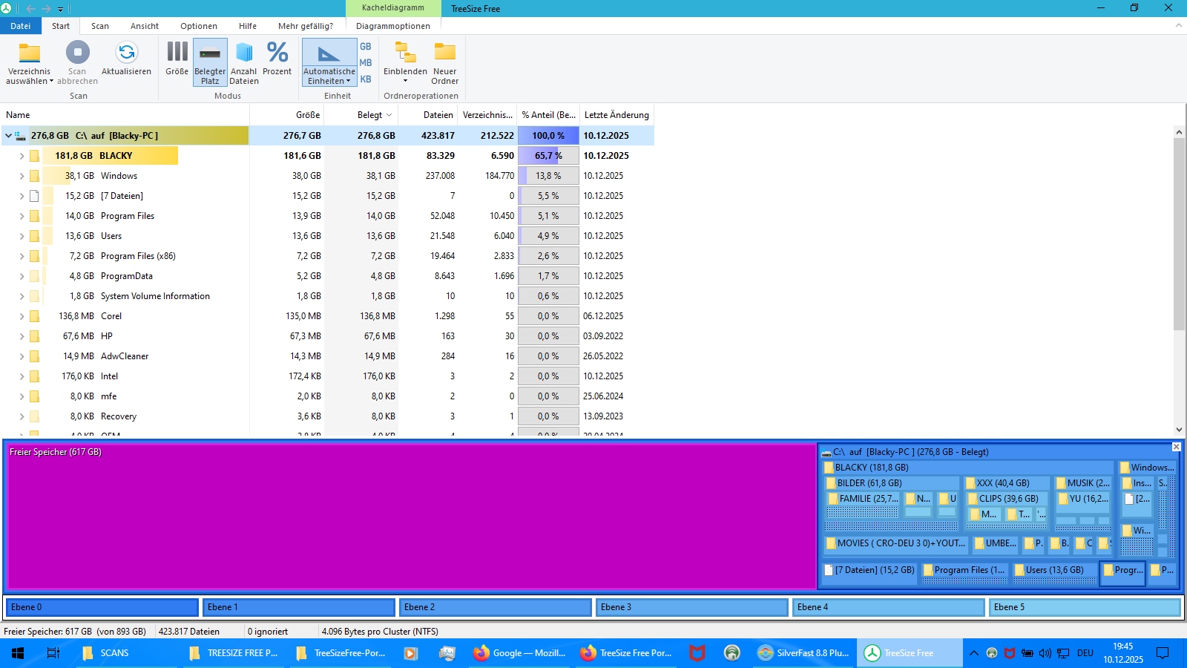1187x668 pixels.
Task: Sort by the Letzte Änderung column header
Action: [x=616, y=115]
